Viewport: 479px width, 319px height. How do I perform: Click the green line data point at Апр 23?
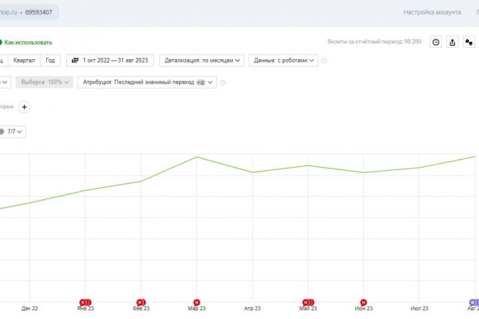252,172
